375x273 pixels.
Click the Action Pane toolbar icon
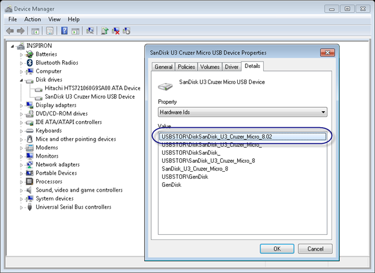click(76, 31)
